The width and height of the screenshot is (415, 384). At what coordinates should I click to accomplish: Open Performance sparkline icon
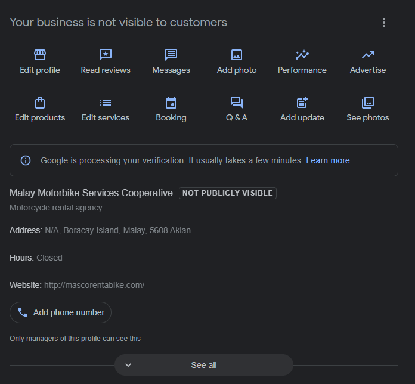pos(302,55)
